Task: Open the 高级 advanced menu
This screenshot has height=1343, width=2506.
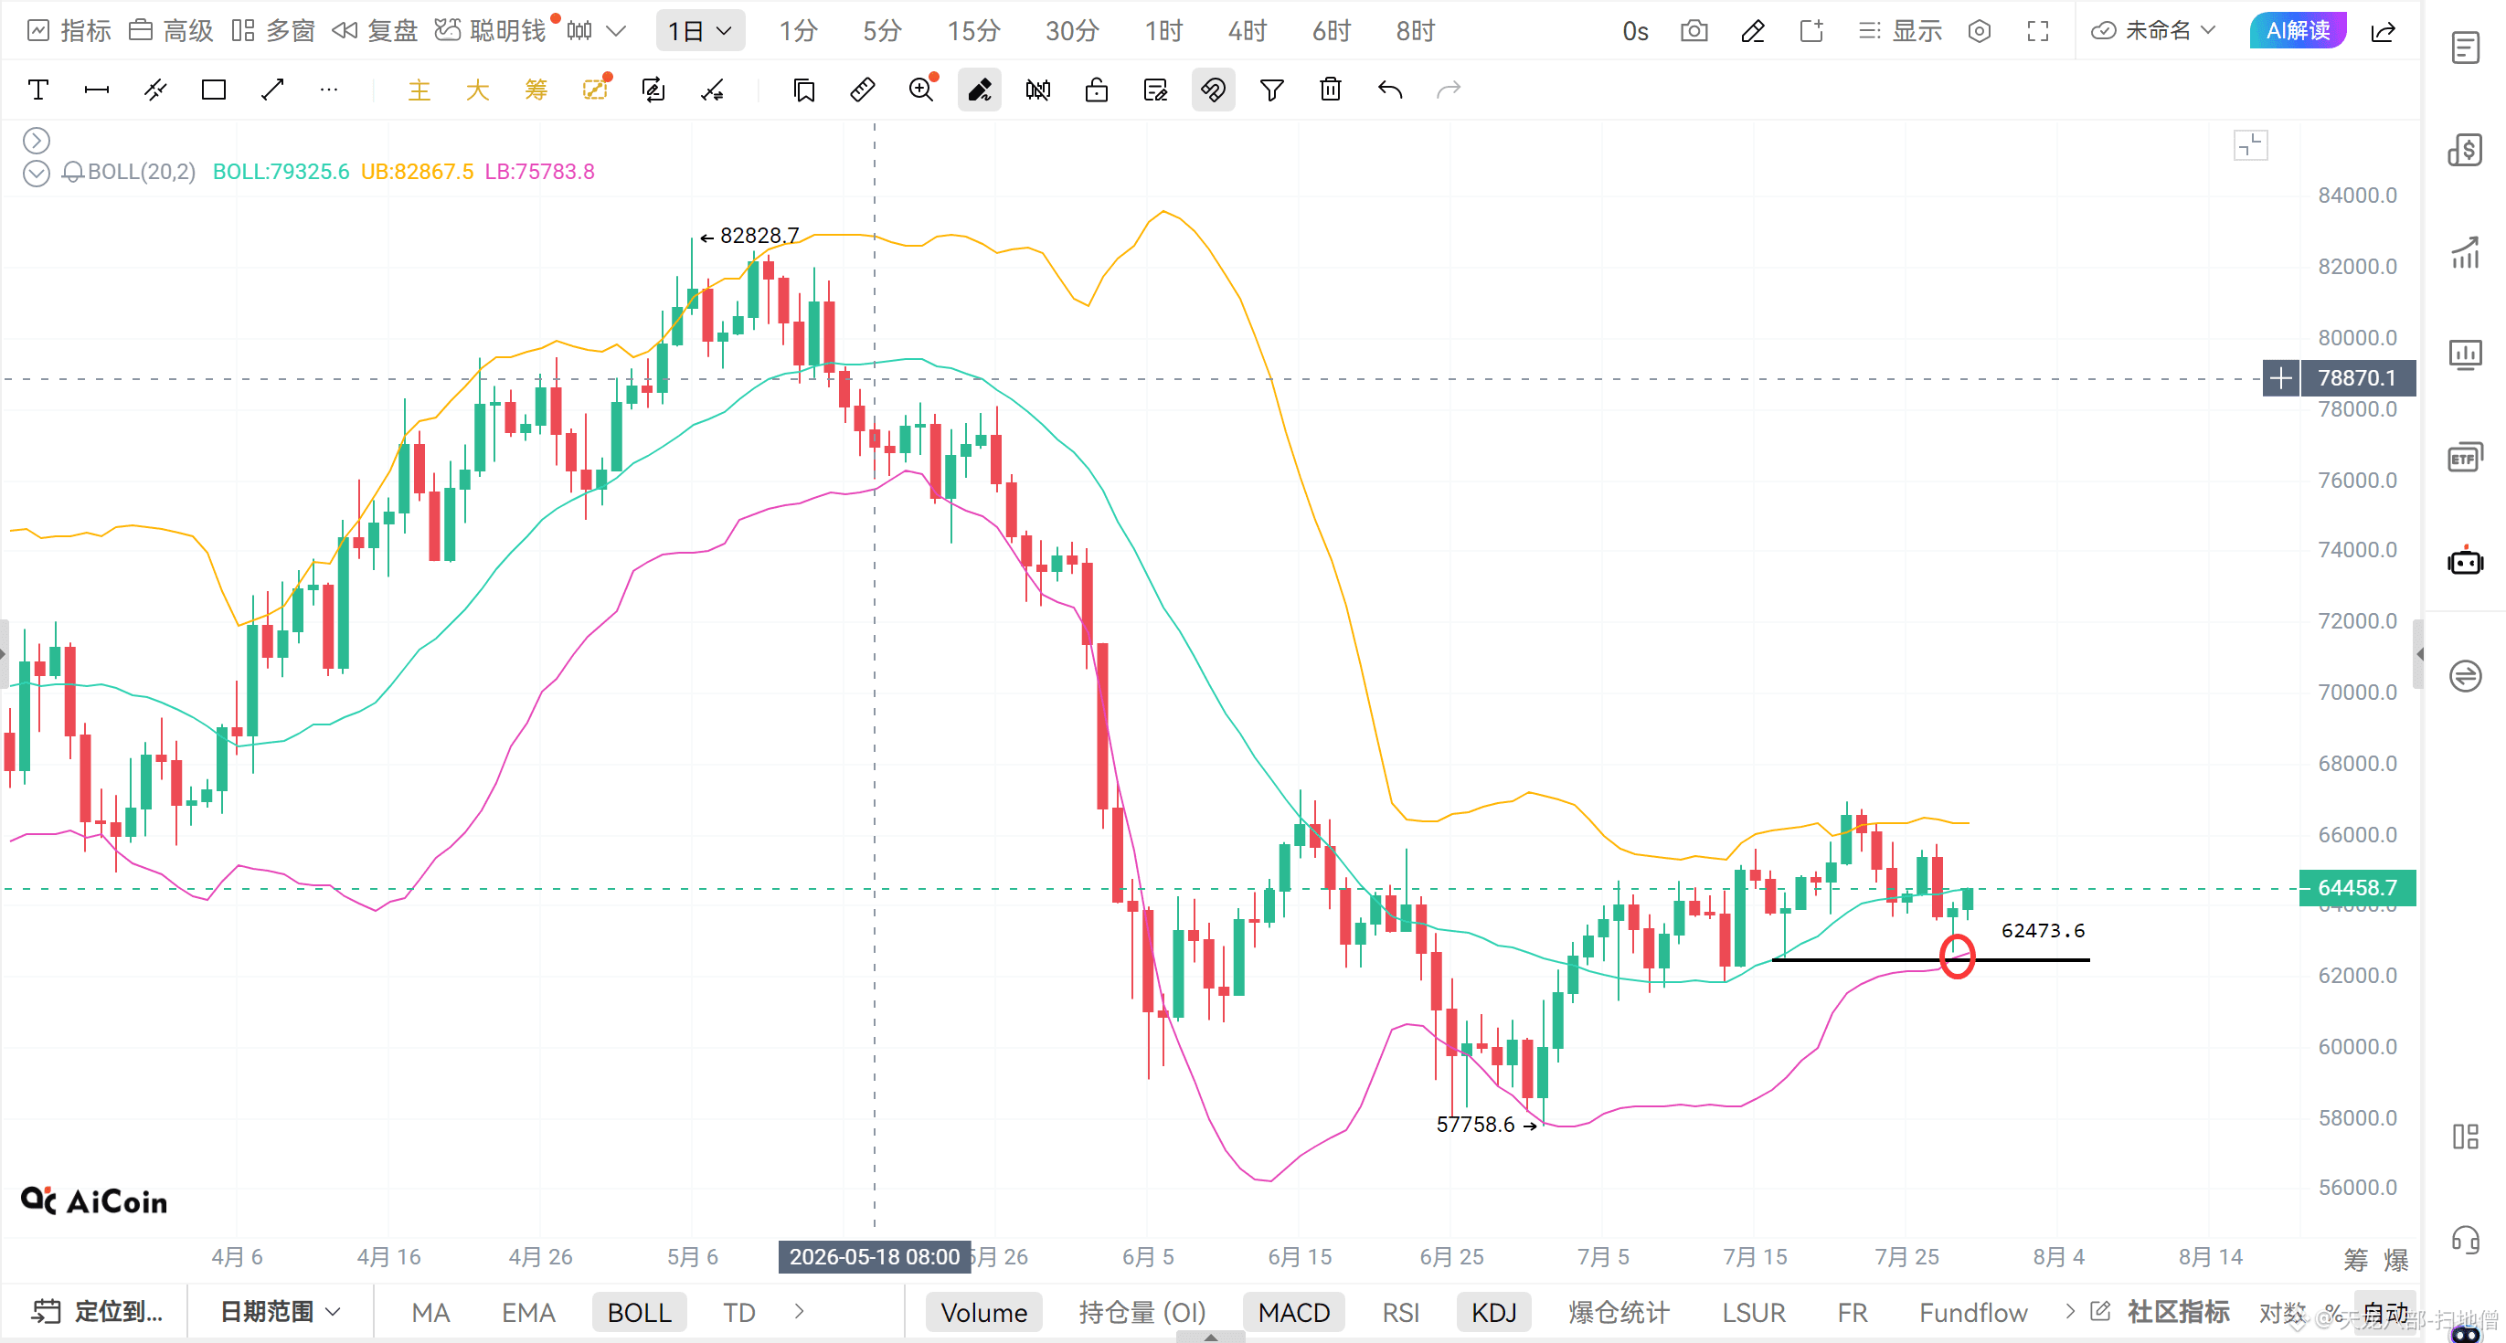Action: point(170,31)
